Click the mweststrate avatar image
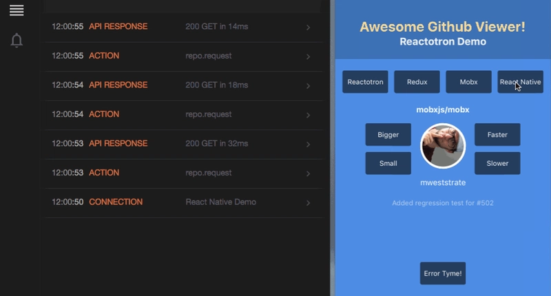The width and height of the screenshot is (551, 296). click(443, 146)
